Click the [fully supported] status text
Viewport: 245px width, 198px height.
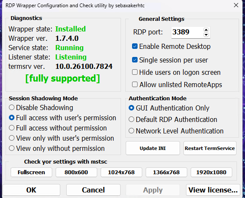[x=62, y=78]
